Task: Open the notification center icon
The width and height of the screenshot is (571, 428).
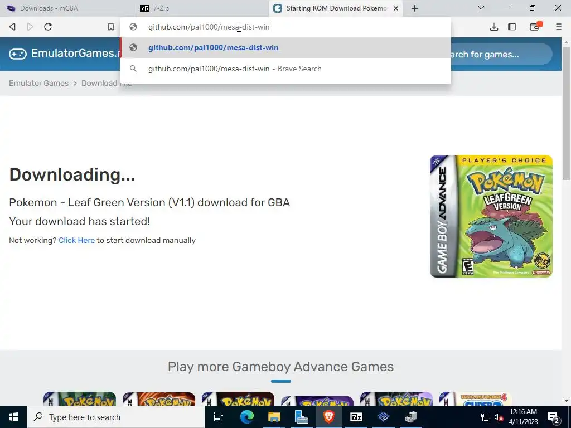Action: pyautogui.click(x=554, y=417)
